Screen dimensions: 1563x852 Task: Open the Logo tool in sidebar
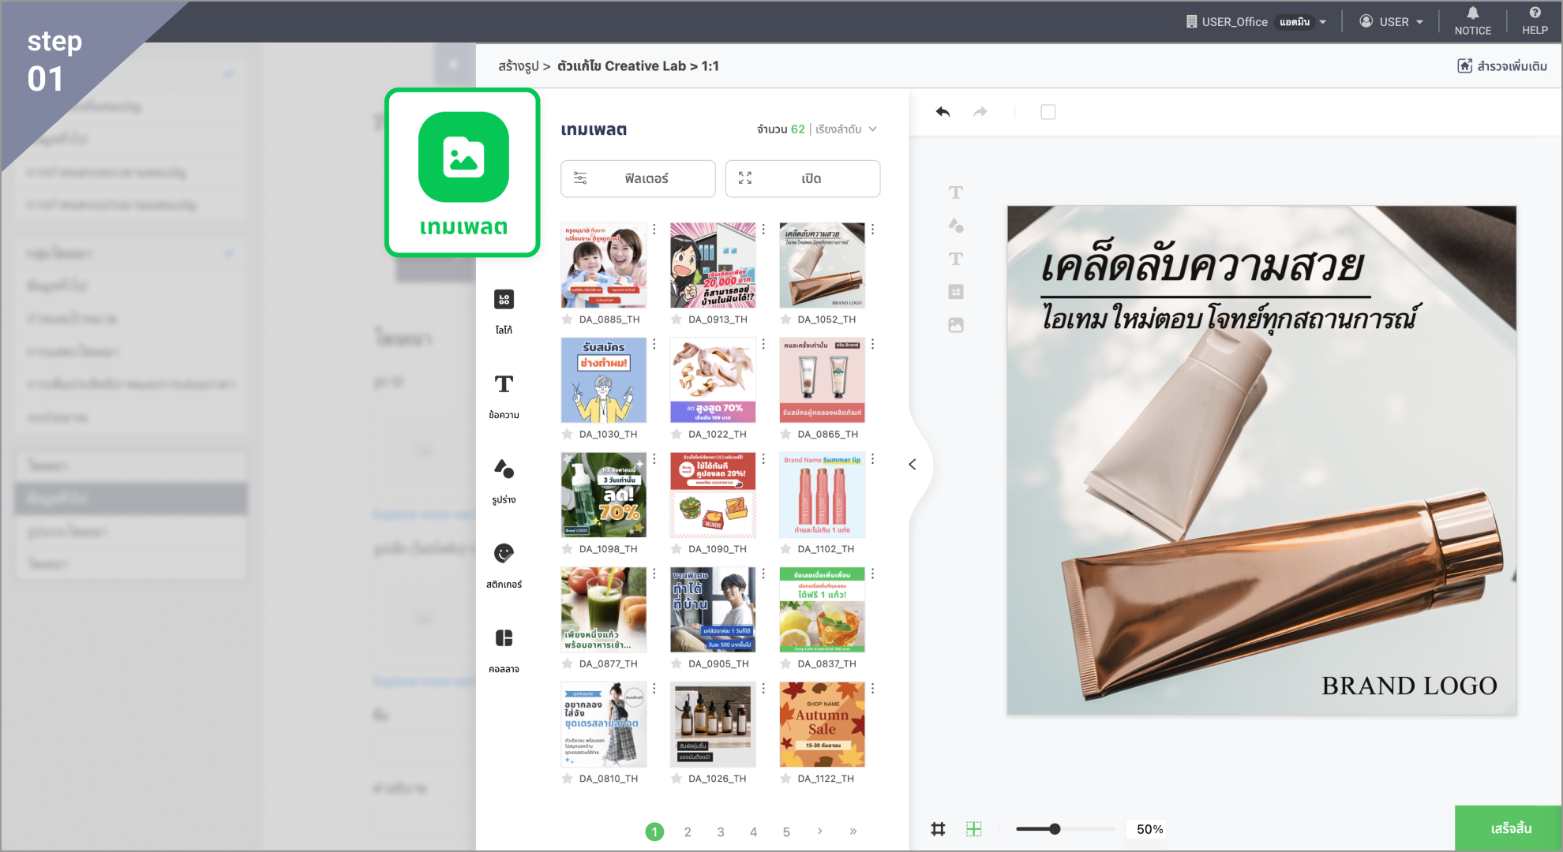[504, 300]
